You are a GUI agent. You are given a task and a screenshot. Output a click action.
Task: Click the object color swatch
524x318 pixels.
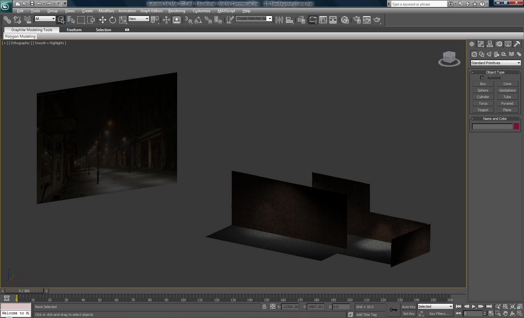point(516,127)
